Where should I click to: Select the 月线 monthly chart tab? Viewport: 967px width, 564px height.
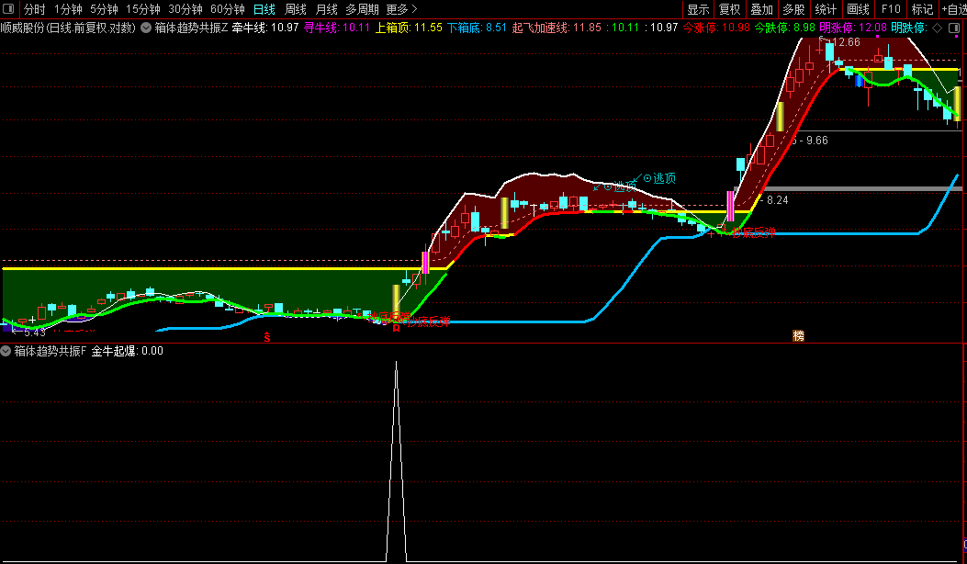[326, 9]
